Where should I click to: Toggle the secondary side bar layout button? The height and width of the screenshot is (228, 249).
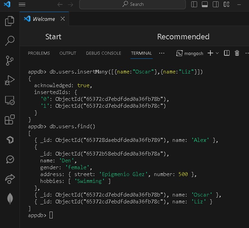(216, 4)
